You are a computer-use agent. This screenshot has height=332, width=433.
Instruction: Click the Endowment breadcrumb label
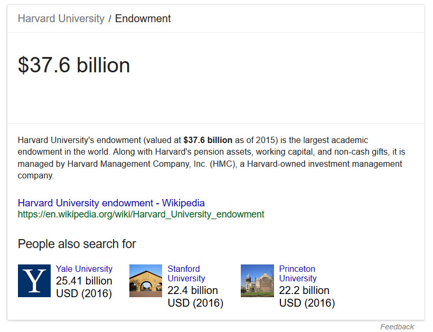143,18
